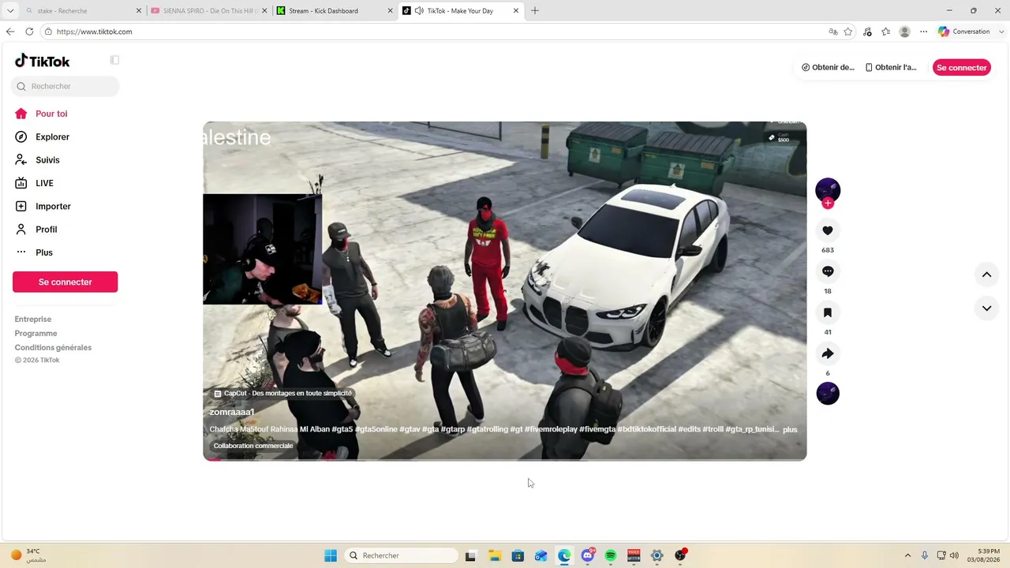Viewport: 1010px width, 568px height.
Task: Open the TikTok logo home link
Action: (43, 61)
